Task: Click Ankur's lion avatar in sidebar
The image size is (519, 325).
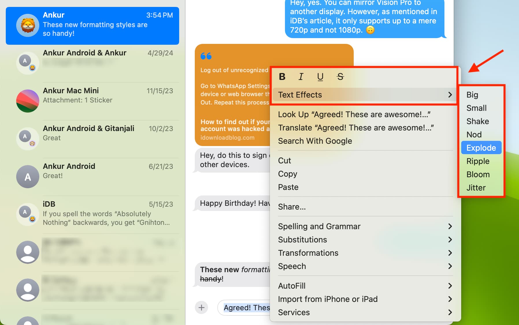Action: (x=28, y=25)
